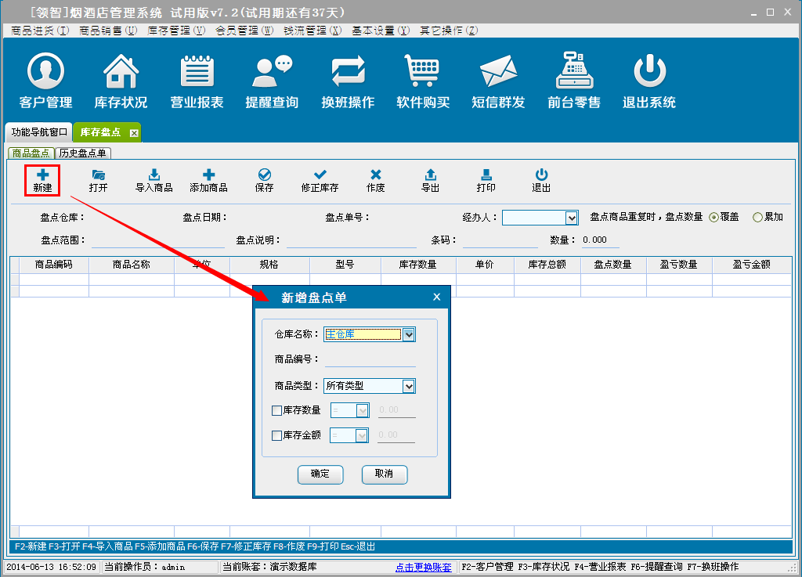Open 营业报表 business report icon
The width and height of the screenshot is (802, 577).
[197, 73]
